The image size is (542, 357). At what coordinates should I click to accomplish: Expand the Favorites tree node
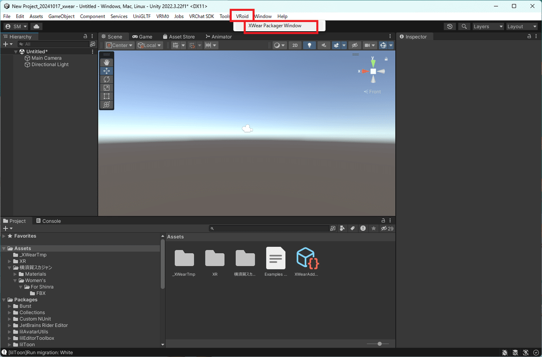tap(4, 236)
